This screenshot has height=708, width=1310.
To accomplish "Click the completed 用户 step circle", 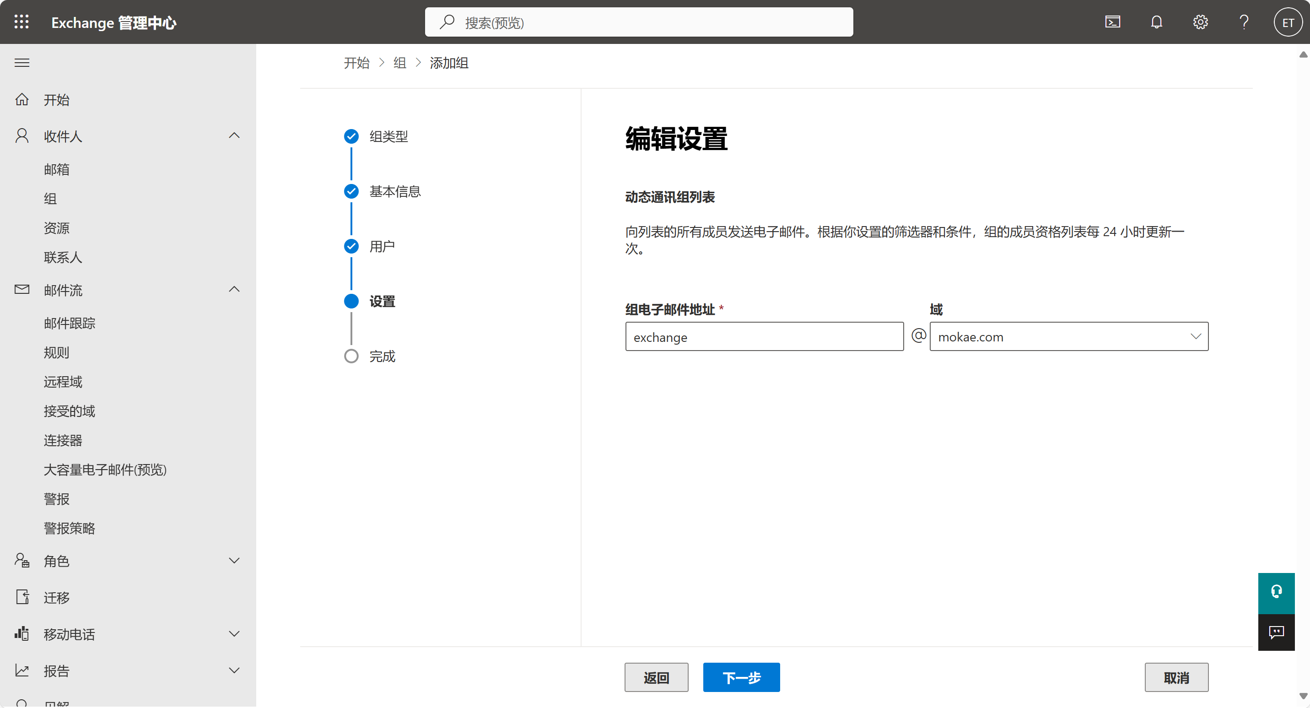I will (x=351, y=246).
